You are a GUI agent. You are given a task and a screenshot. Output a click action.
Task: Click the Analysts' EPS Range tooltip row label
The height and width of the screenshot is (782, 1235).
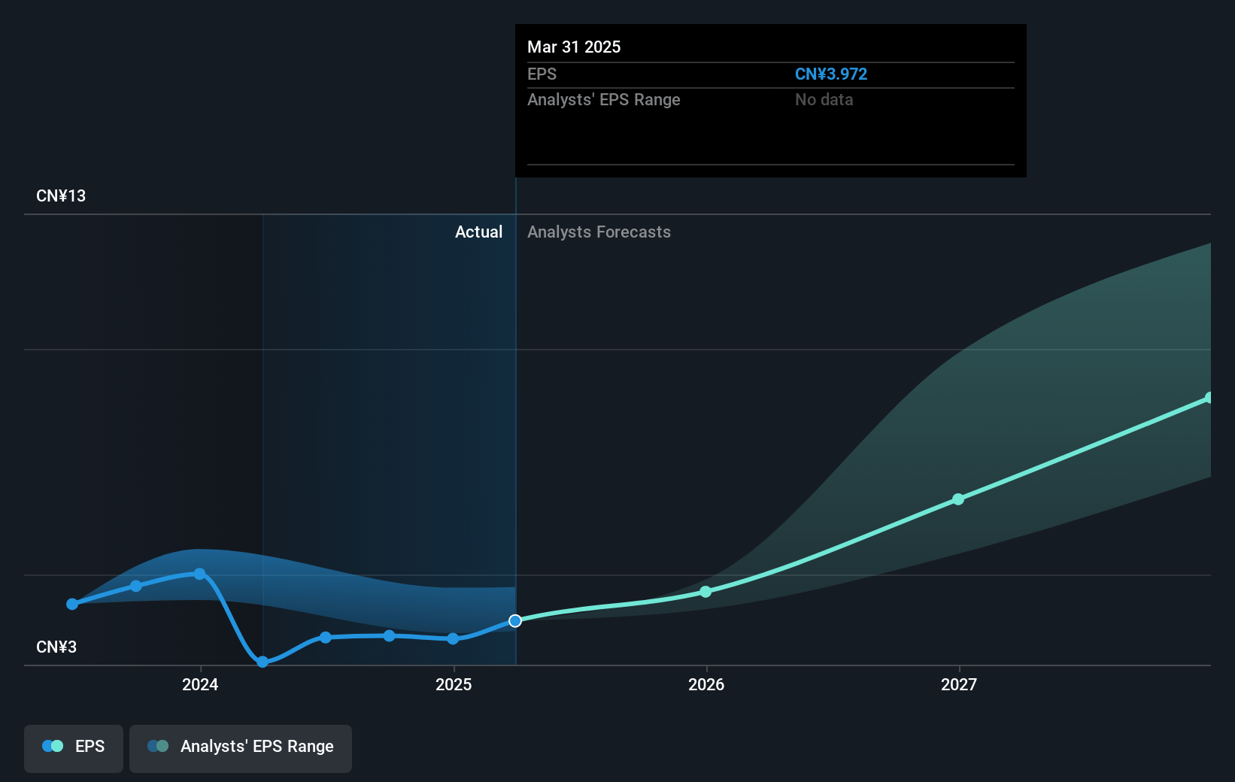(x=603, y=100)
